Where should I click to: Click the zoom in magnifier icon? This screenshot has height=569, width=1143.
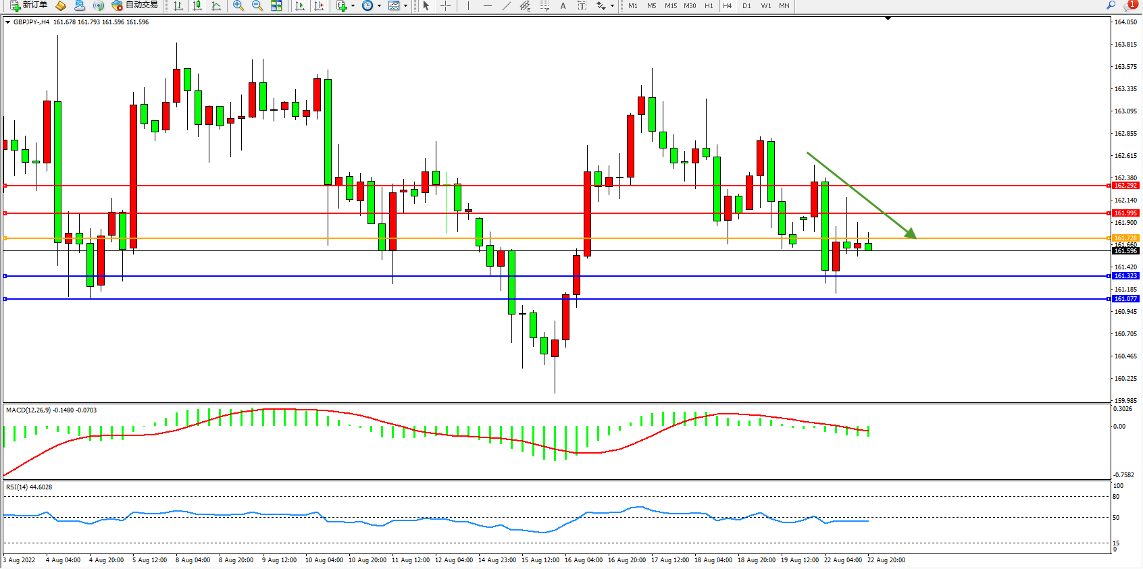point(238,5)
